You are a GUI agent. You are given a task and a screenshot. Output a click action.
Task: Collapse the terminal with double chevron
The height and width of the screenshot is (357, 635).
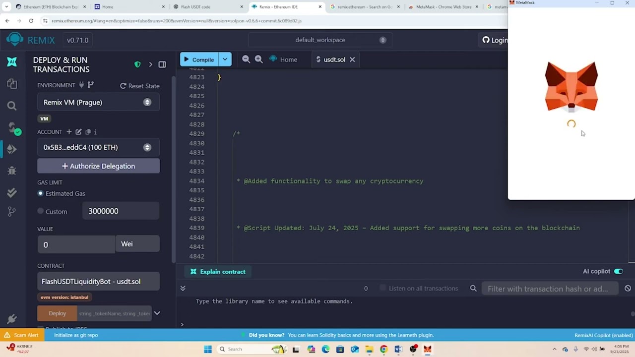(x=183, y=288)
